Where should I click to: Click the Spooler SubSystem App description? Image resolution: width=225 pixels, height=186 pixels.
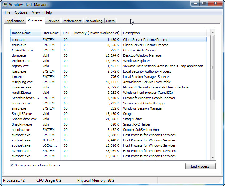141,130
